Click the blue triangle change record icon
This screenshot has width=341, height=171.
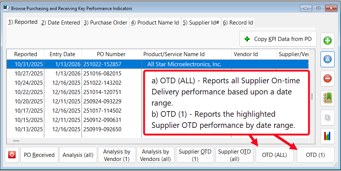tap(328, 59)
